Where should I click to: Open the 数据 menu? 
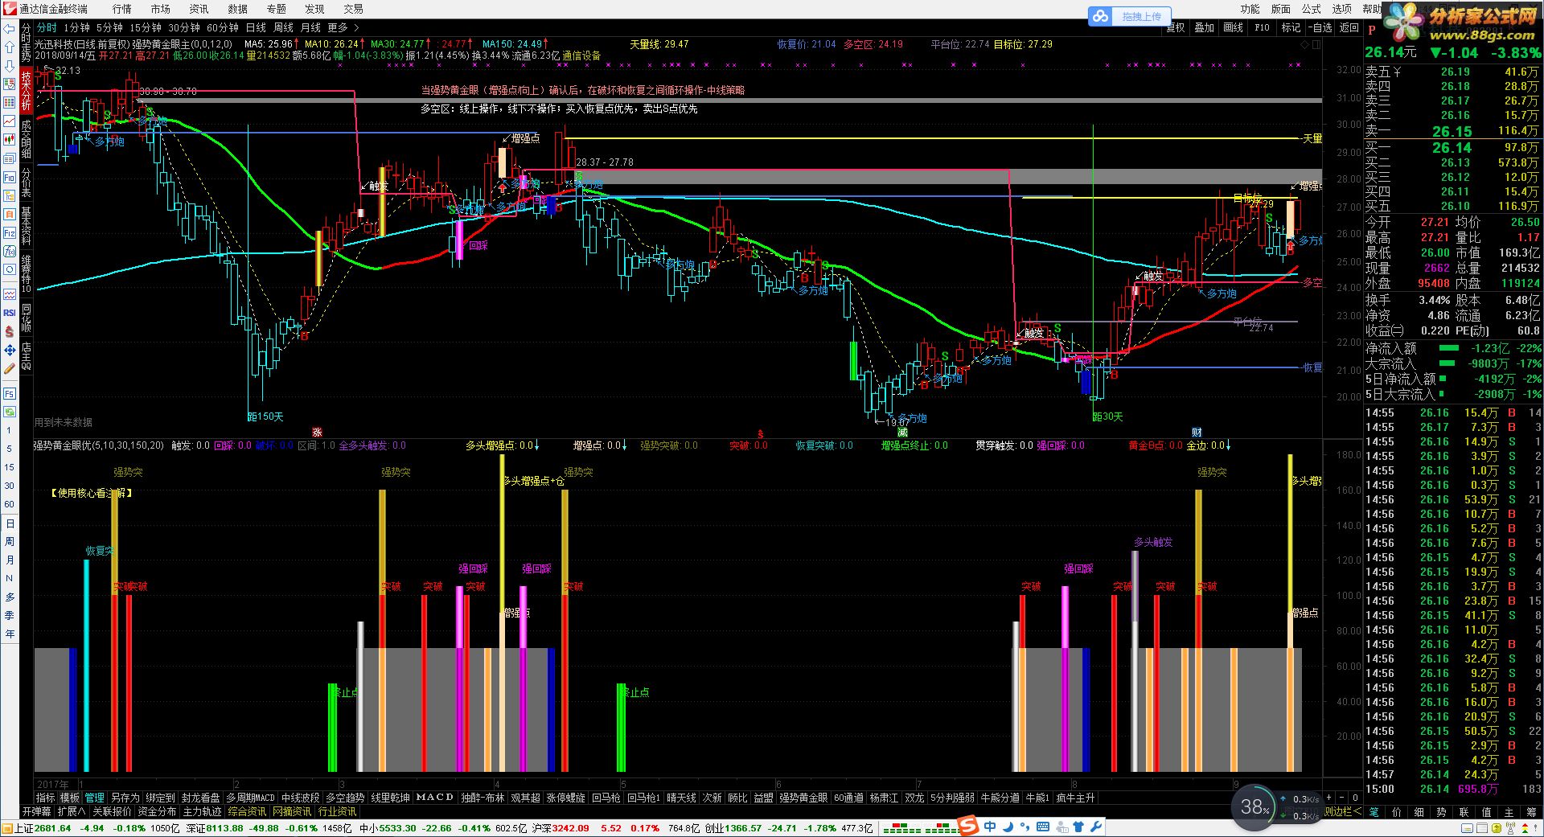coord(237,9)
